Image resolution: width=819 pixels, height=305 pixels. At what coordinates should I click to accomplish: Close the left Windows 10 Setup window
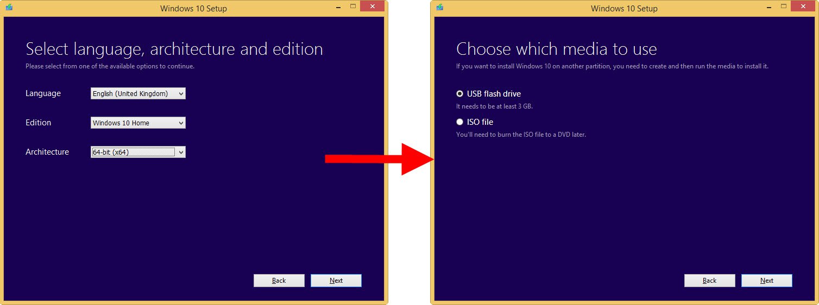[x=372, y=7]
